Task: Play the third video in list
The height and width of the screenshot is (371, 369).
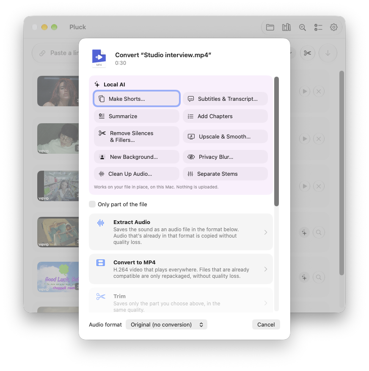Action: point(305,186)
